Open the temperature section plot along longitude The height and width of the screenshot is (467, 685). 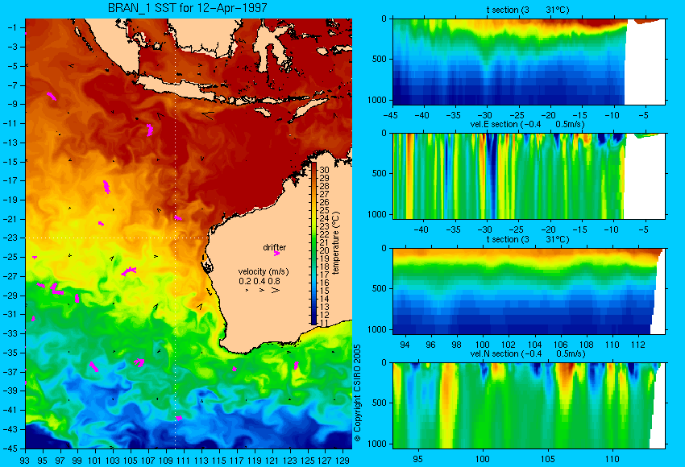coord(529,291)
